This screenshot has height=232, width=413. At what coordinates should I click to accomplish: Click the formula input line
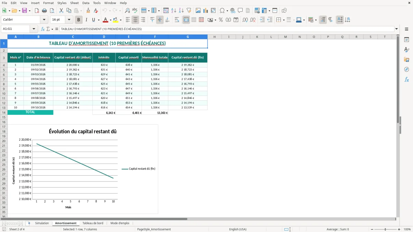tap(226, 29)
